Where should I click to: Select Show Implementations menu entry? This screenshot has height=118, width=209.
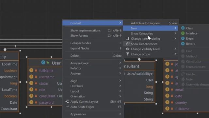click(93, 30)
